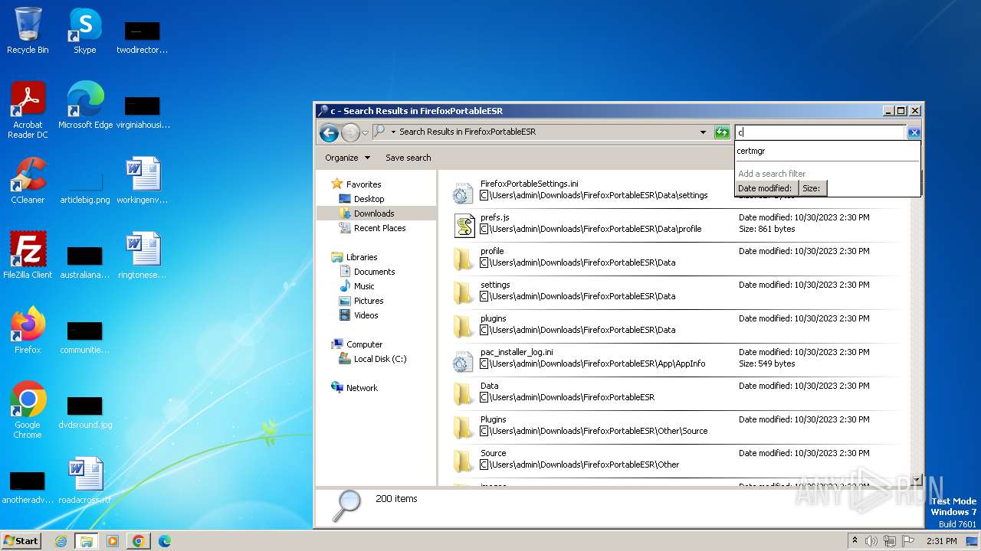
Task: Open the Documents library
Action: click(374, 272)
